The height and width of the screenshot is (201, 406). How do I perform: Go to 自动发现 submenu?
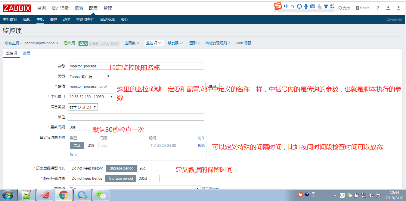tap(107, 19)
